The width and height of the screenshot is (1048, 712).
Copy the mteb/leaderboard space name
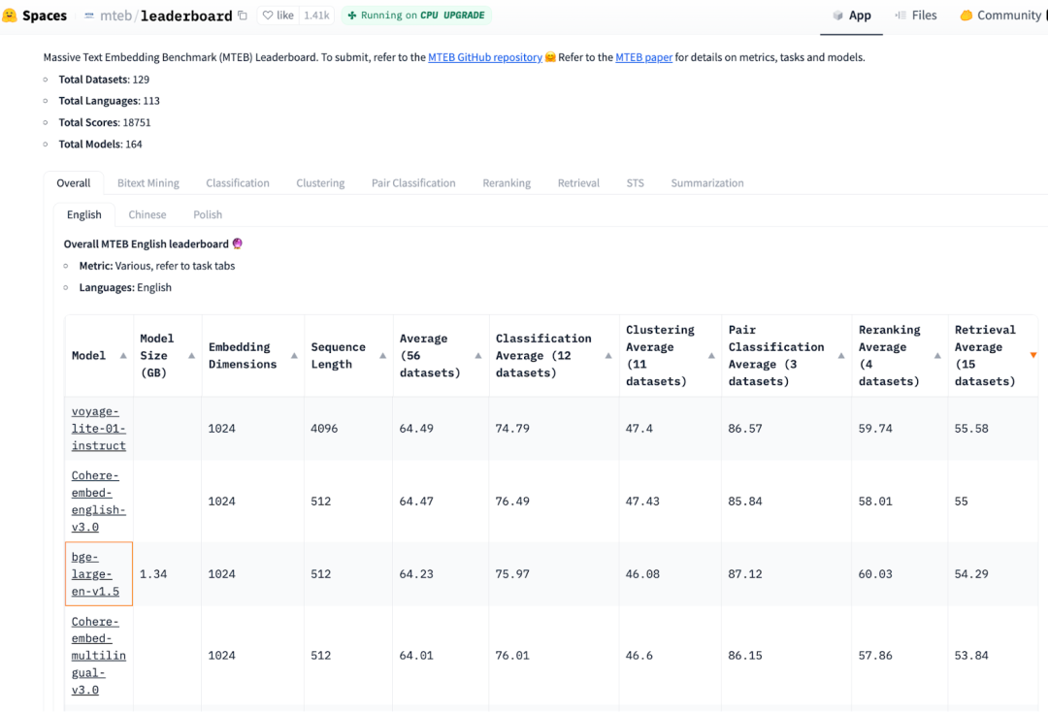point(243,16)
